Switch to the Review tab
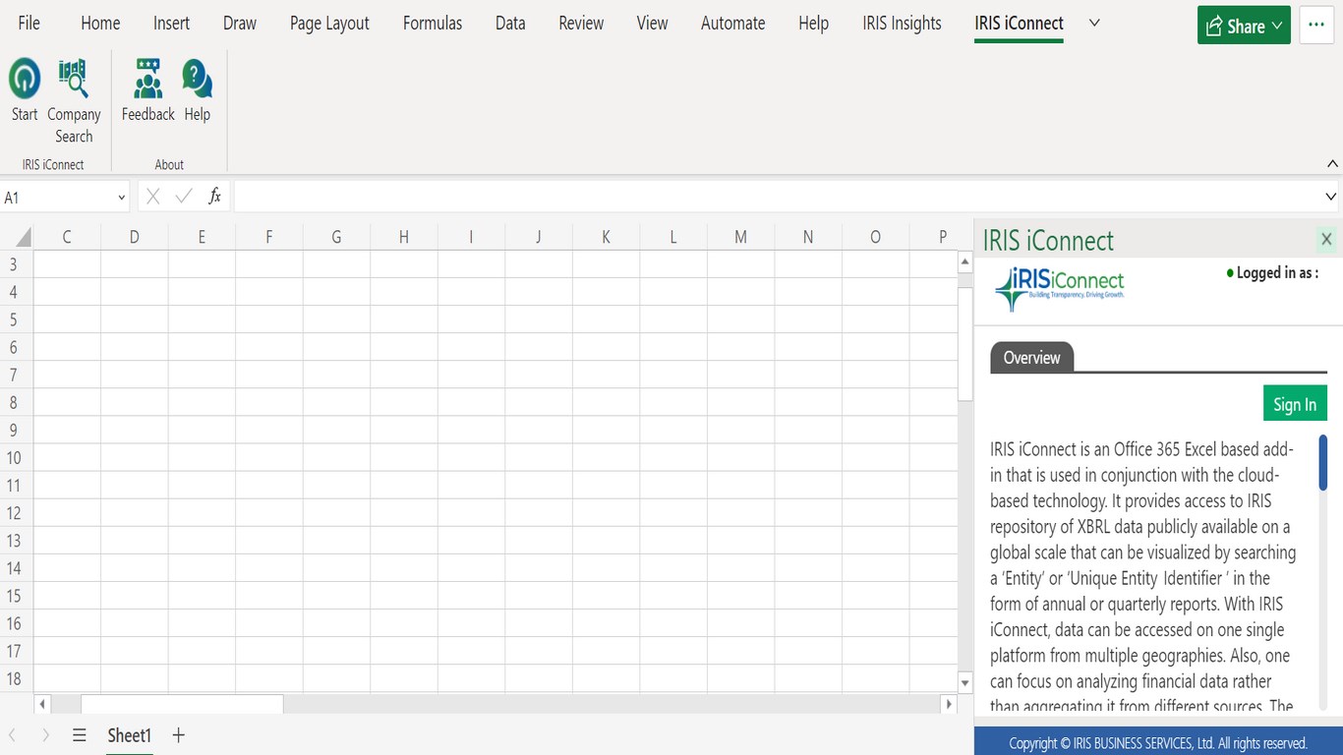This screenshot has width=1343, height=755. 581,24
